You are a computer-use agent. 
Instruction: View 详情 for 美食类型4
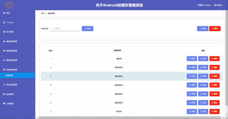[x=192, y=85]
